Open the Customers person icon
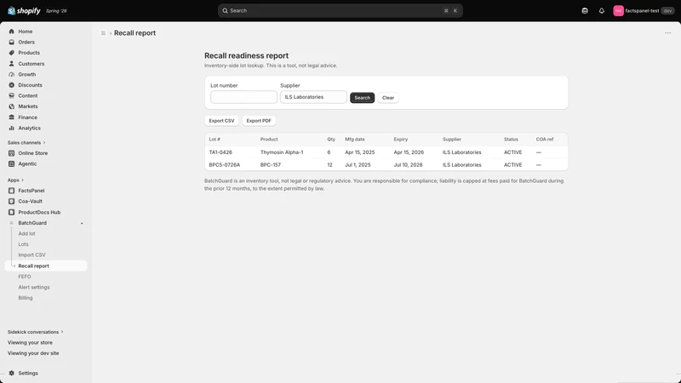The height and width of the screenshot is (383, 681). click(11, 63)
